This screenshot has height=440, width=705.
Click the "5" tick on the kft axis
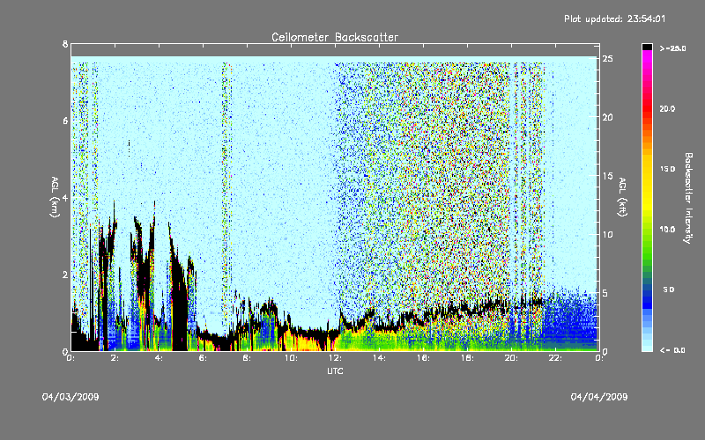[x=605, y=293]
